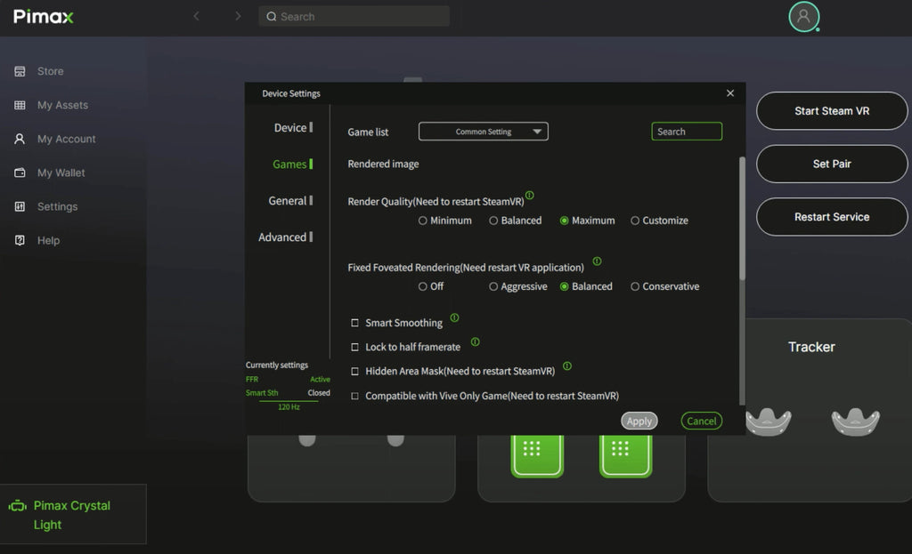Click the top Search input field
This screenshot has width=912, height=554.
pos(354,16)
